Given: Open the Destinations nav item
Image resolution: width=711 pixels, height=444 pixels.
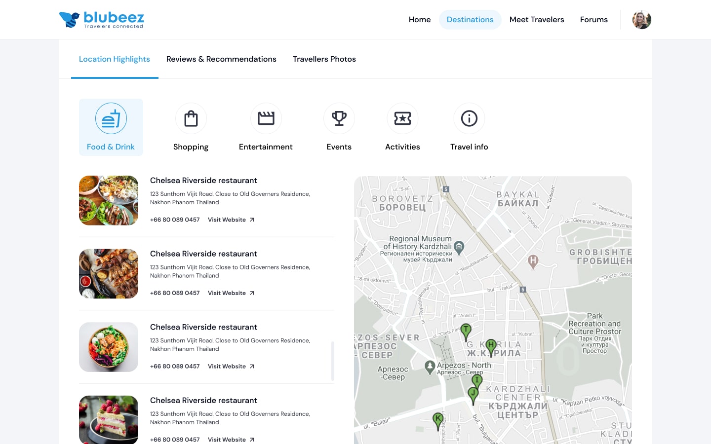Looking at the screenshot, I should (x=470, y=20).
